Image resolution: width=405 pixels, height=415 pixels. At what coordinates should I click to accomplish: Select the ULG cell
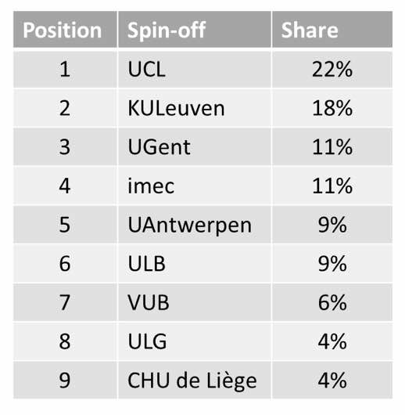pos(195,341)
